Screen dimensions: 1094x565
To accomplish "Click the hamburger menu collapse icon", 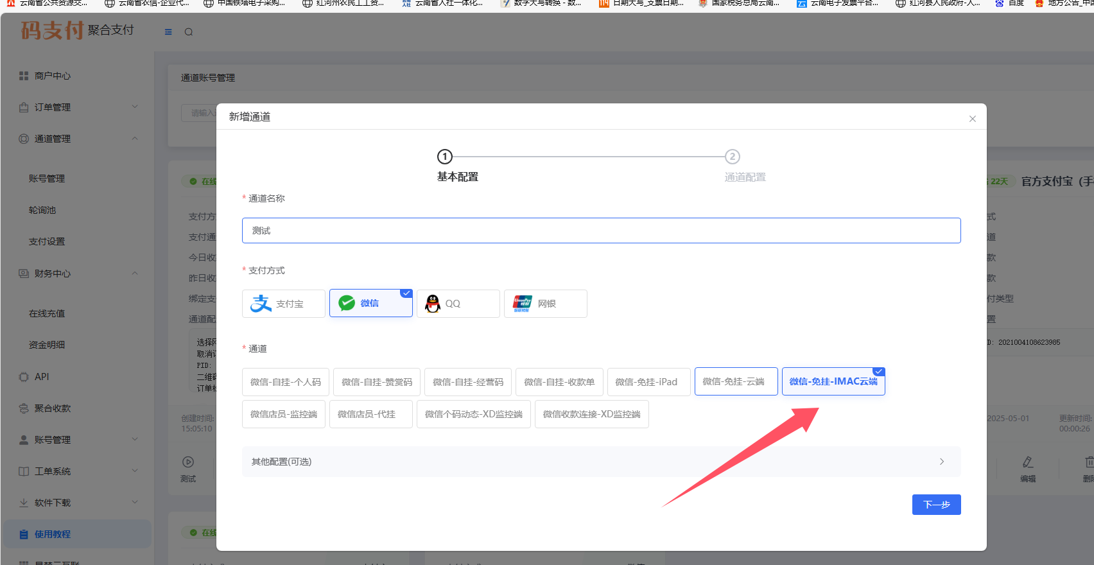I will click(x=168, y=32).
